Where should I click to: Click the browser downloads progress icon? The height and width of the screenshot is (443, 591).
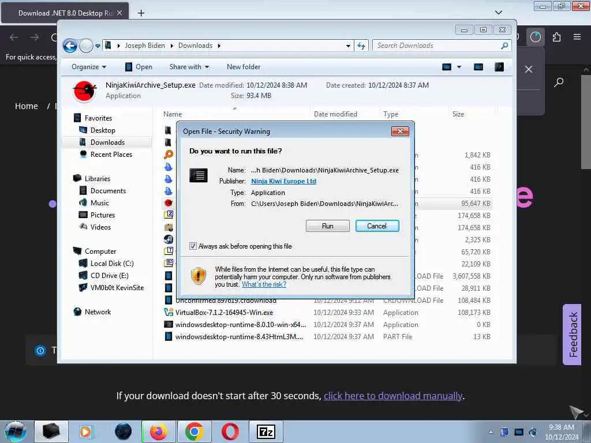coord(536,37)
